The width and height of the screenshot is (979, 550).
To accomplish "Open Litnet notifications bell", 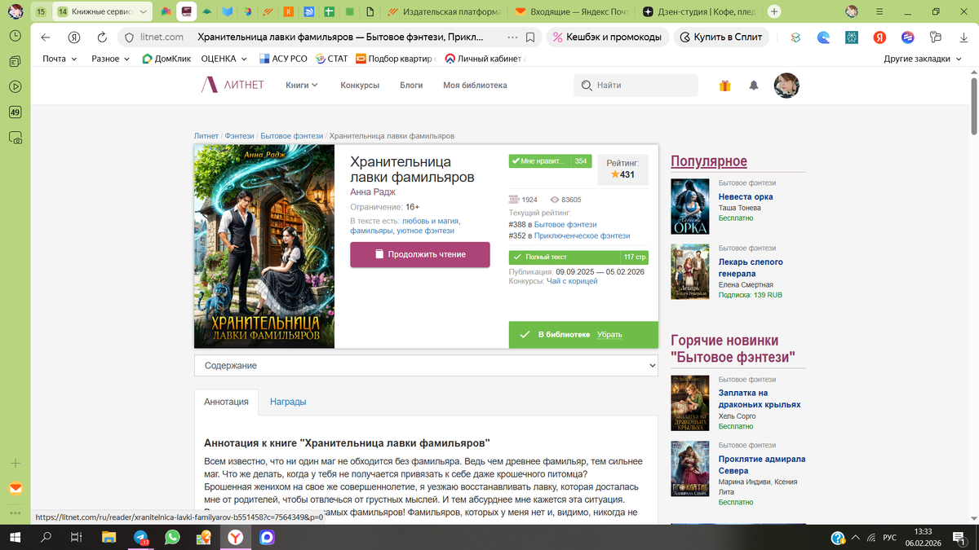I will (x=753, y=85).
